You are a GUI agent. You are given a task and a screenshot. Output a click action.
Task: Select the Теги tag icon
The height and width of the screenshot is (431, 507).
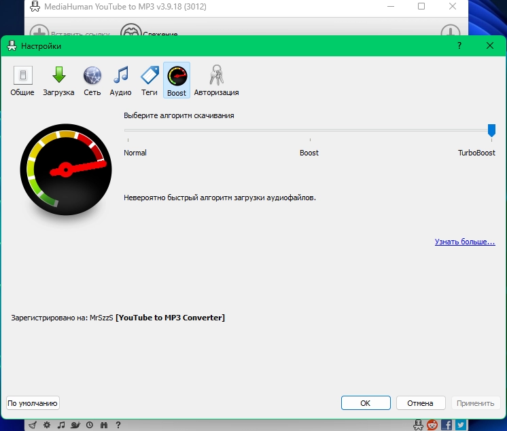pyautogui.click(x=149, y=80)
